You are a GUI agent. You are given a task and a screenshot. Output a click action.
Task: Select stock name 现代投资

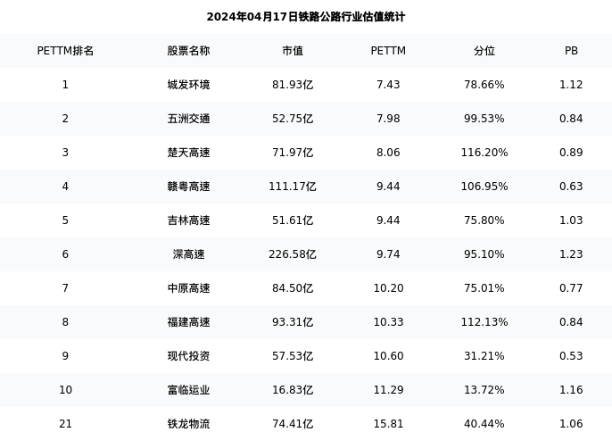[x=188, y=356]
